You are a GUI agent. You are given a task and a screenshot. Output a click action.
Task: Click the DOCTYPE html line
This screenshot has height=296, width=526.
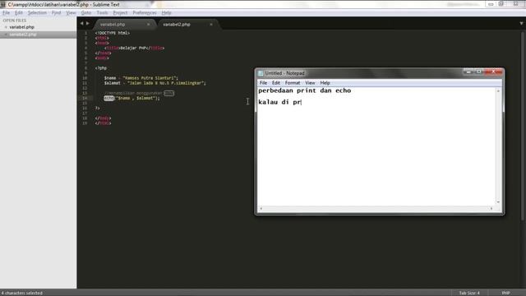click(113, 33)
